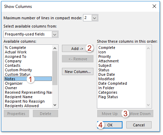Click the Available columns scroll down arrow
The image size is (163, 135).
(x=55, y=105)
